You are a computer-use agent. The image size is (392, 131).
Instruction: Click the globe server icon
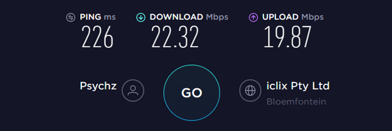click(250, 90)
